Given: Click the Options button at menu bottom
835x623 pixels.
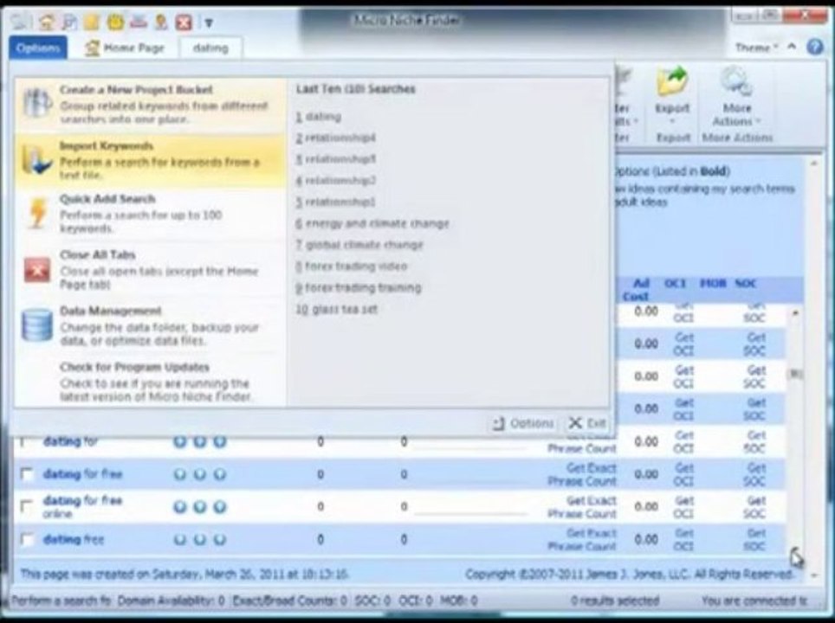Looking at the screenshot, I should point(523,423).
